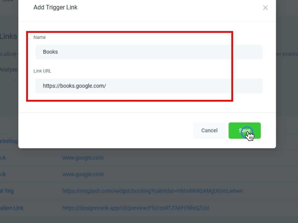This screenshot has height=223, width=298.
Task: Open the designnrank.app preview URL
Action: click(135, 208)
